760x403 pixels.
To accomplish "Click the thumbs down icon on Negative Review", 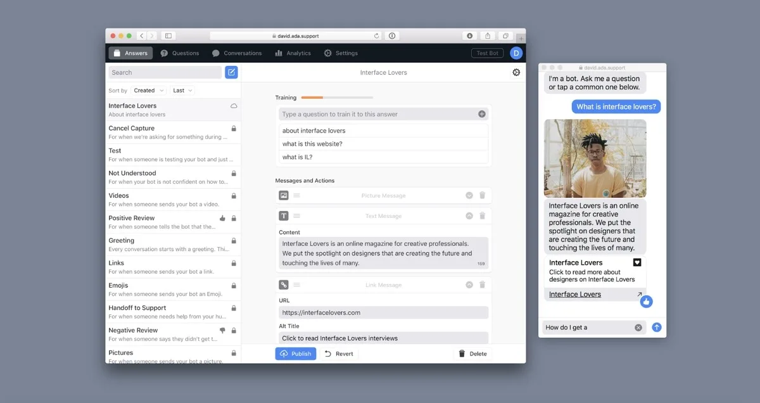I will pos(222,330).
